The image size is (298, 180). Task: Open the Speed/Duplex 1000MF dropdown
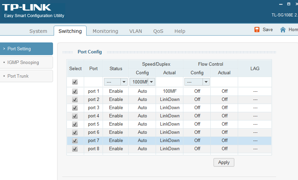142,82
